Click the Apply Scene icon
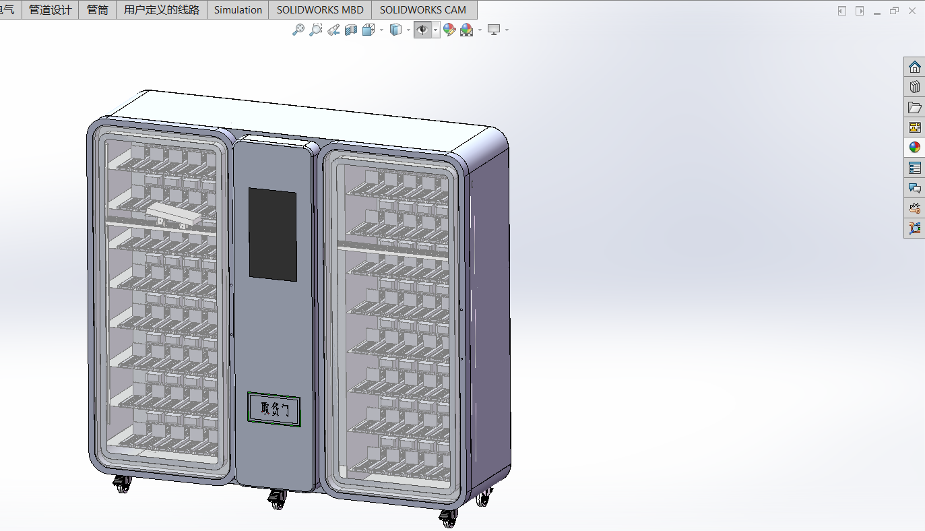 click(467, 30)
